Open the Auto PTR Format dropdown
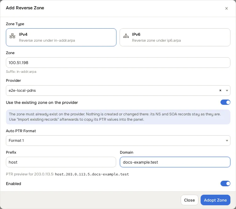 (118, 141)
